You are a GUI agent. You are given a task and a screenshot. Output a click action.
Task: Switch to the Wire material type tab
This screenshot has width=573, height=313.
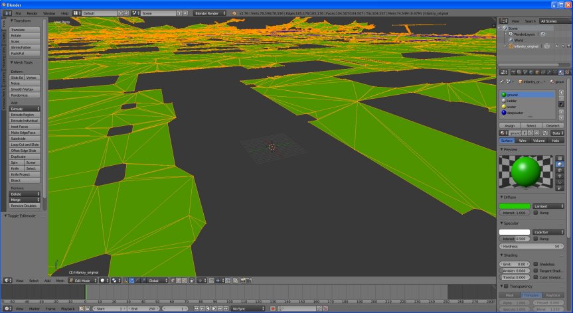pos(523,141)
